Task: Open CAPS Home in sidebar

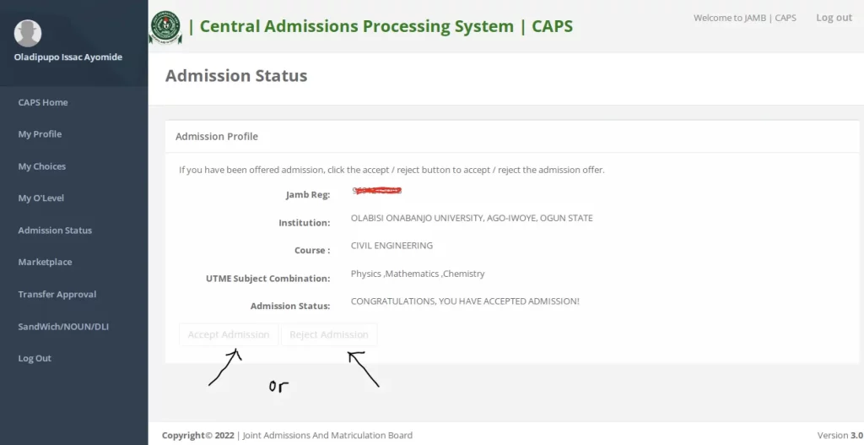Action: click(43, 102)
